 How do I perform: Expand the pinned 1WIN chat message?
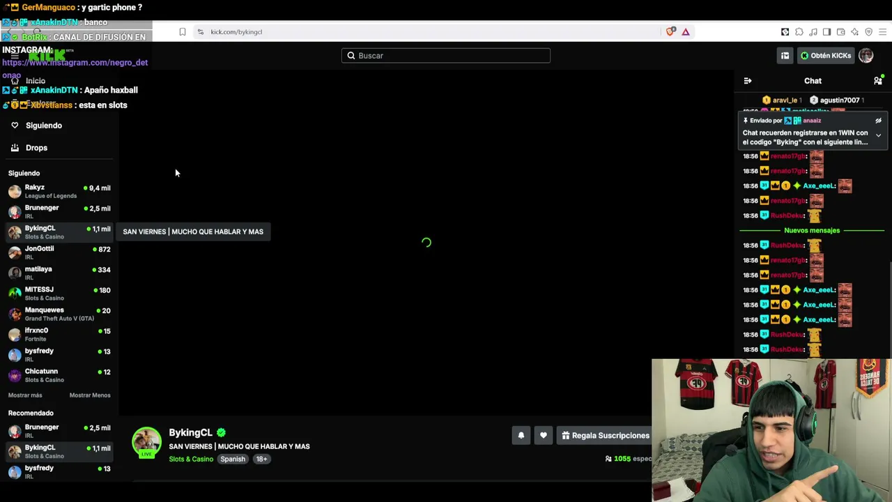878,135
